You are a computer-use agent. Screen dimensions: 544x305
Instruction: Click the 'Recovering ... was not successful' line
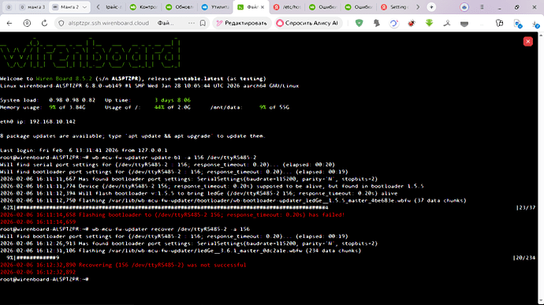tap(123, 265)
